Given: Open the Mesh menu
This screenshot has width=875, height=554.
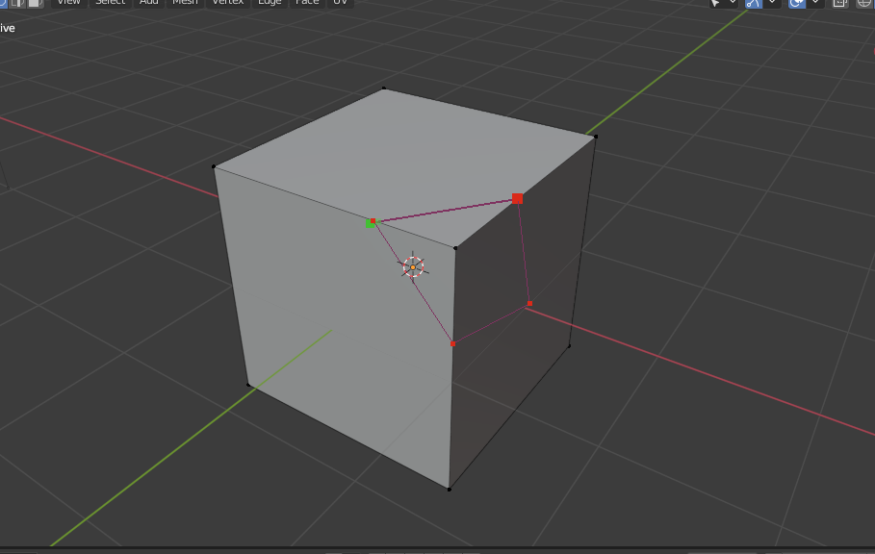Looking at the screenshot, I should click(185, 2).
